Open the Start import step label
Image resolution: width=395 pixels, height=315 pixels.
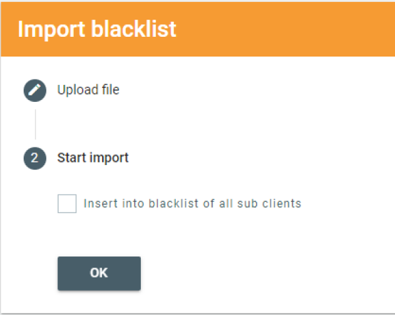point(93,158)
